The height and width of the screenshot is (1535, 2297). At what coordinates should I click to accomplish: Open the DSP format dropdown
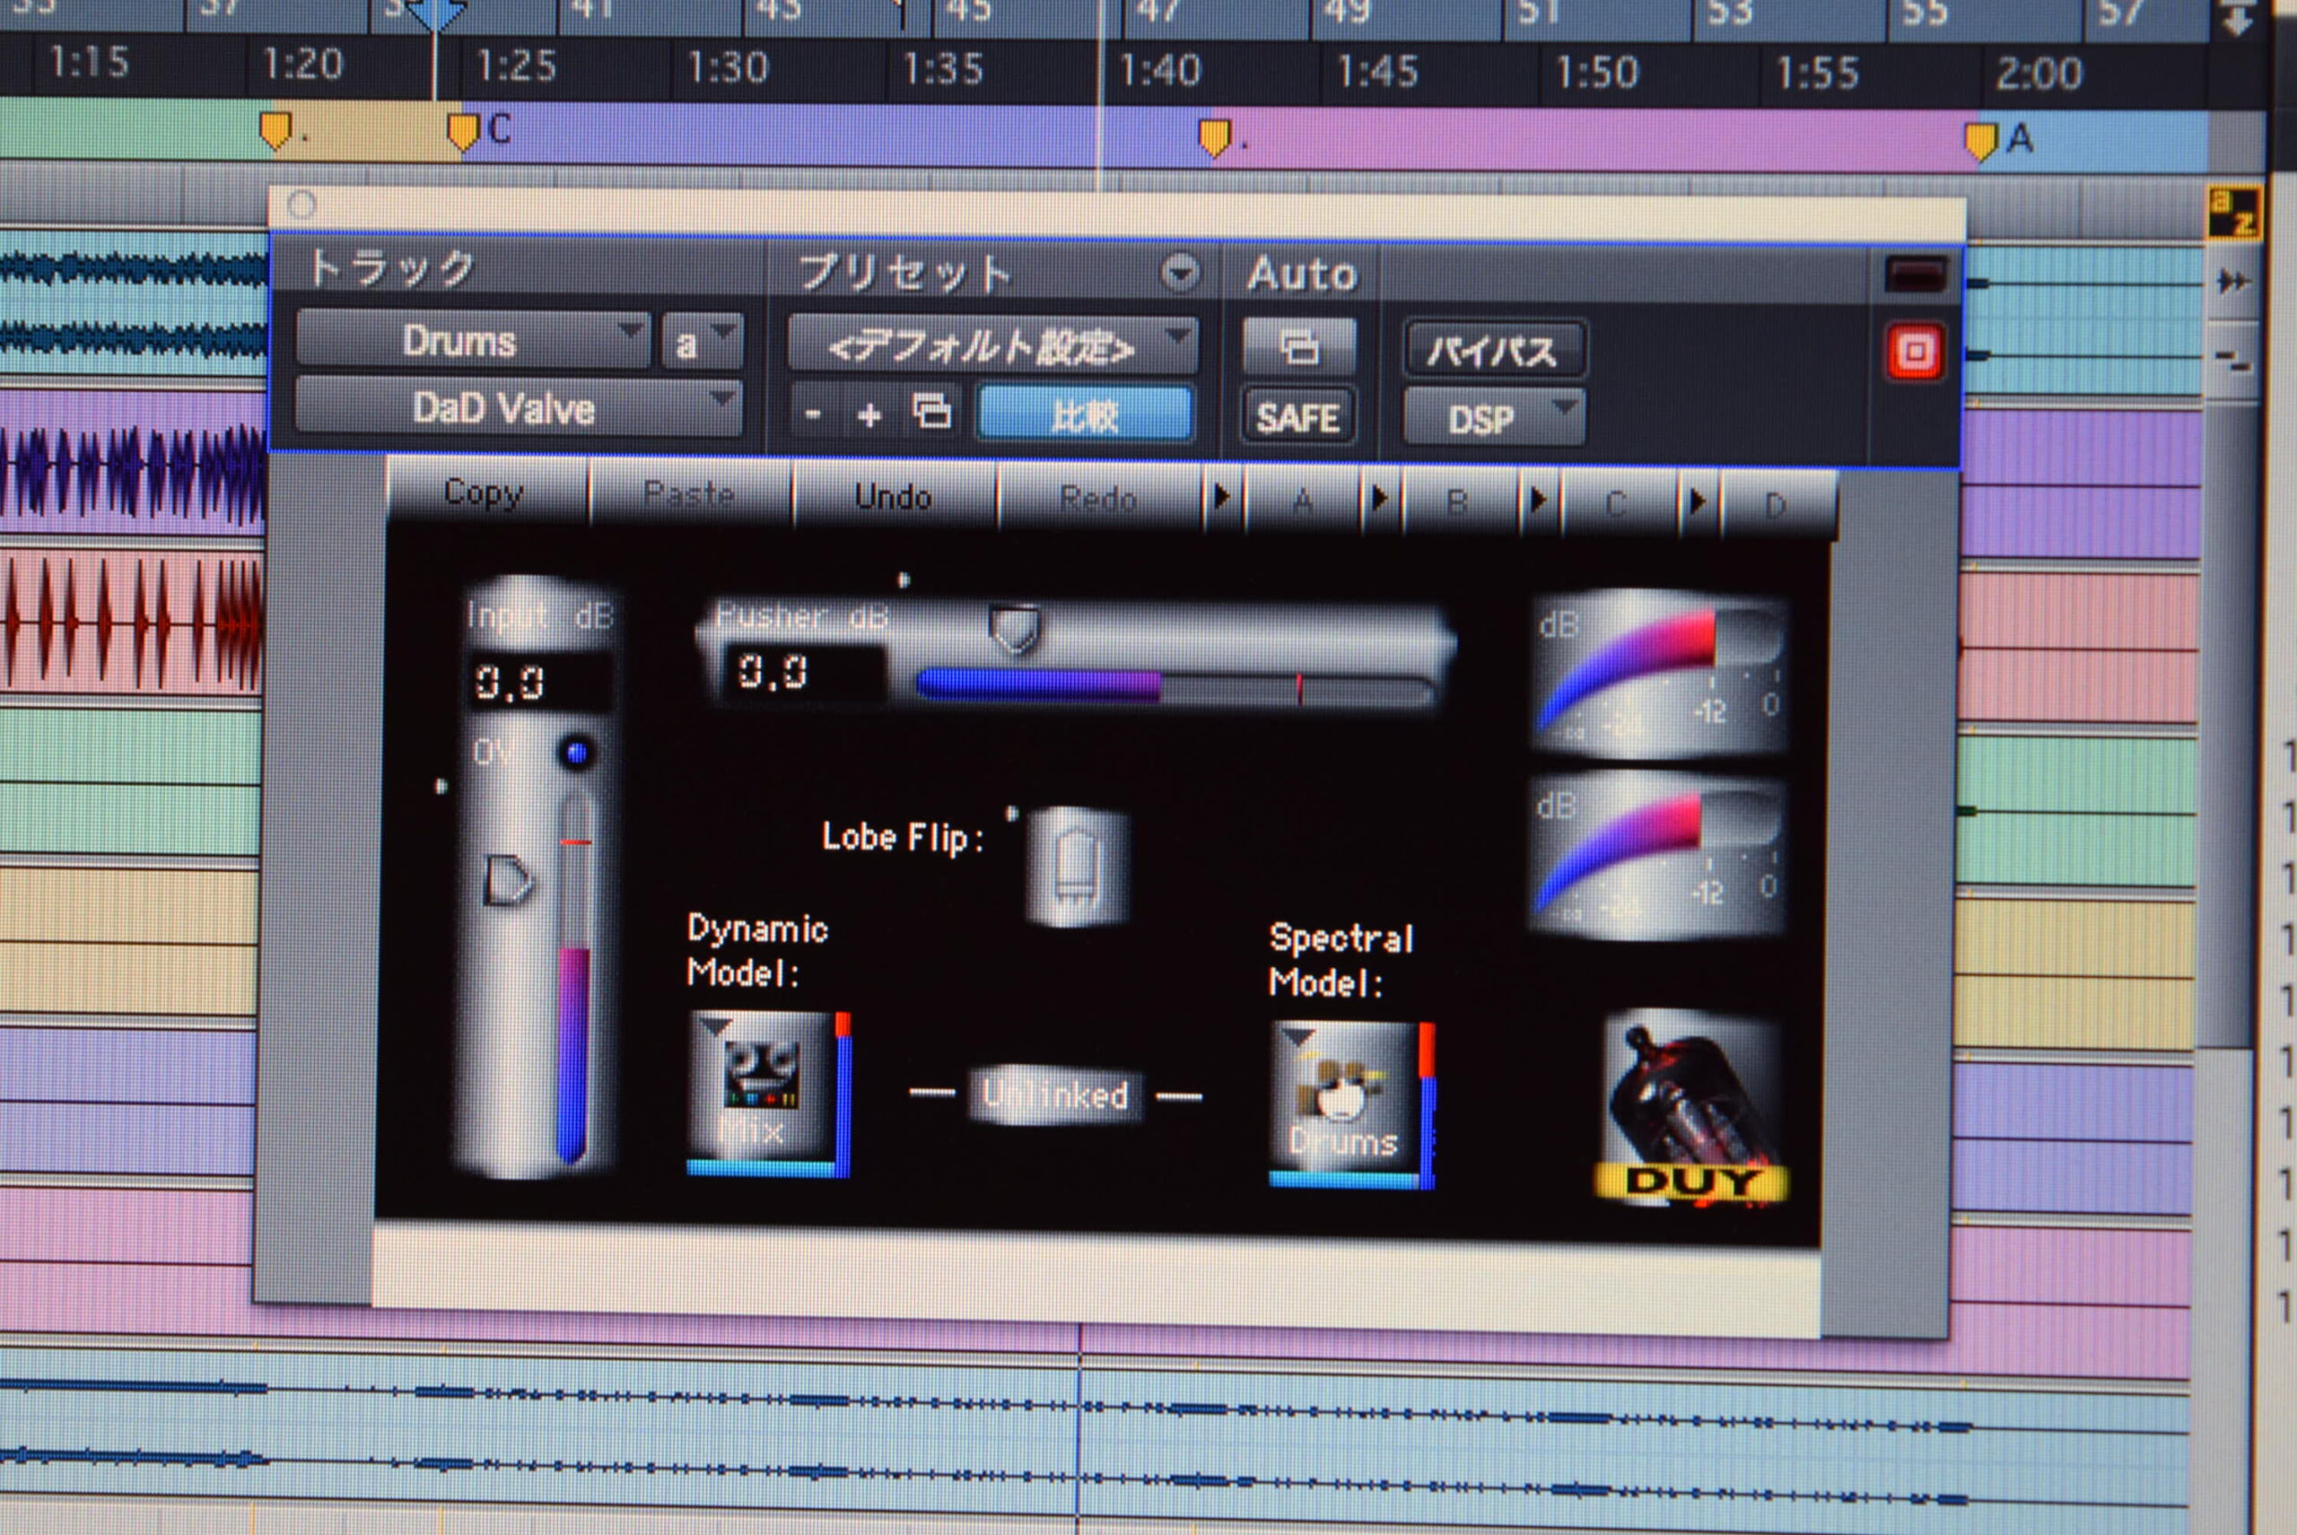point(1494,419)
